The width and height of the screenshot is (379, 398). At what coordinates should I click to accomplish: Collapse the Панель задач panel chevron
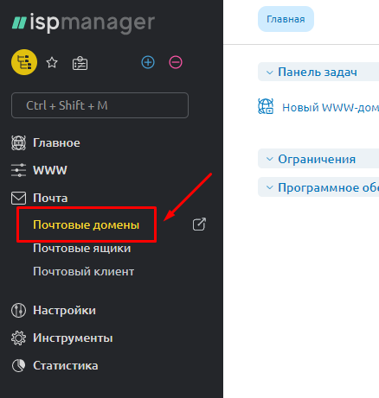269,73
